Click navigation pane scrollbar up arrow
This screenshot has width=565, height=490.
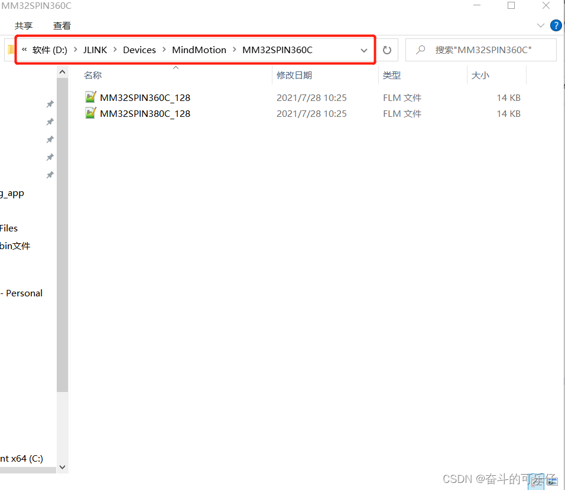click(62, 73)
